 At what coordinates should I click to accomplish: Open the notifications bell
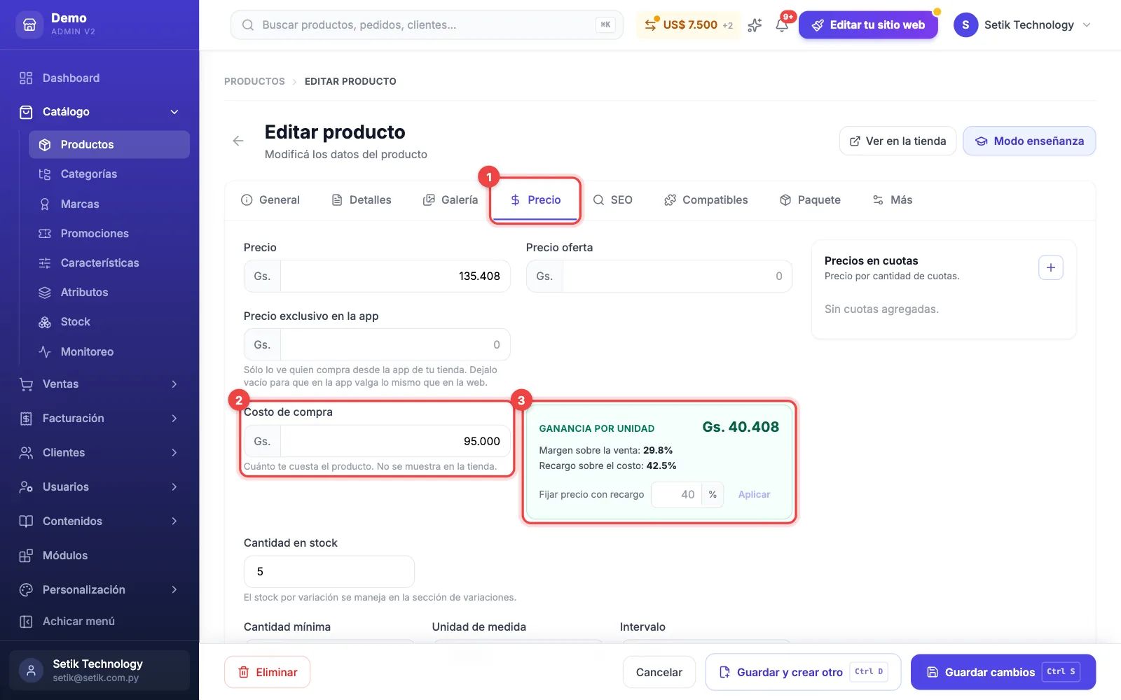(x=782, y=25)
